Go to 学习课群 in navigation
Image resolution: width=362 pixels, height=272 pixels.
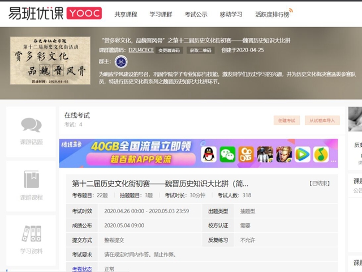tap(161, 14)
